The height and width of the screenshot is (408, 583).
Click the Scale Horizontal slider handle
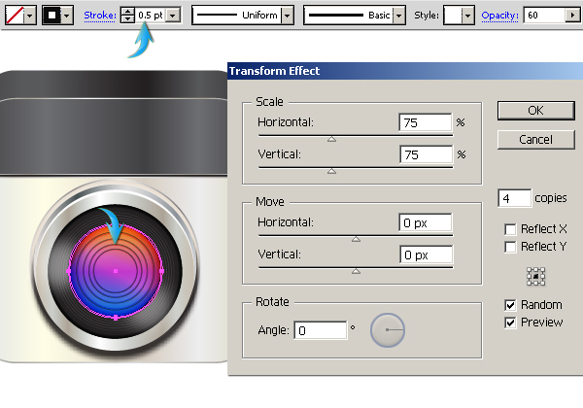[x=331, y=139]
